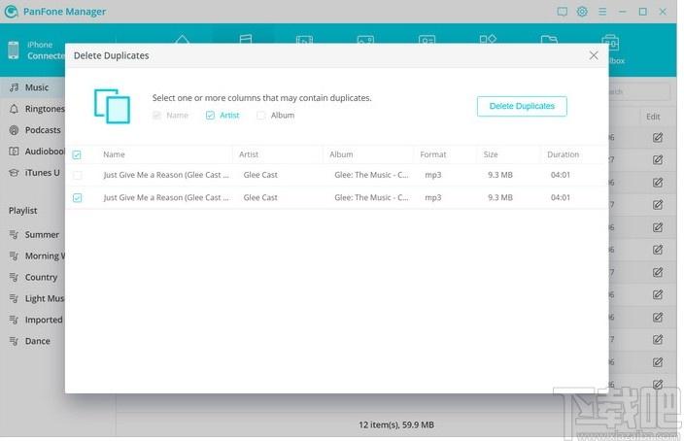Viewport: 684px width, 441px height.
Task: Enable the Album column checkbox
Action: (260, 116)
